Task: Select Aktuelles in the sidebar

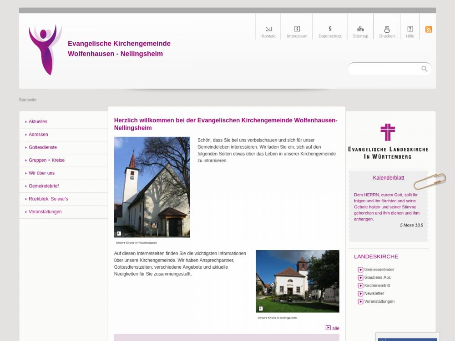Action: (x=38, y=121)
